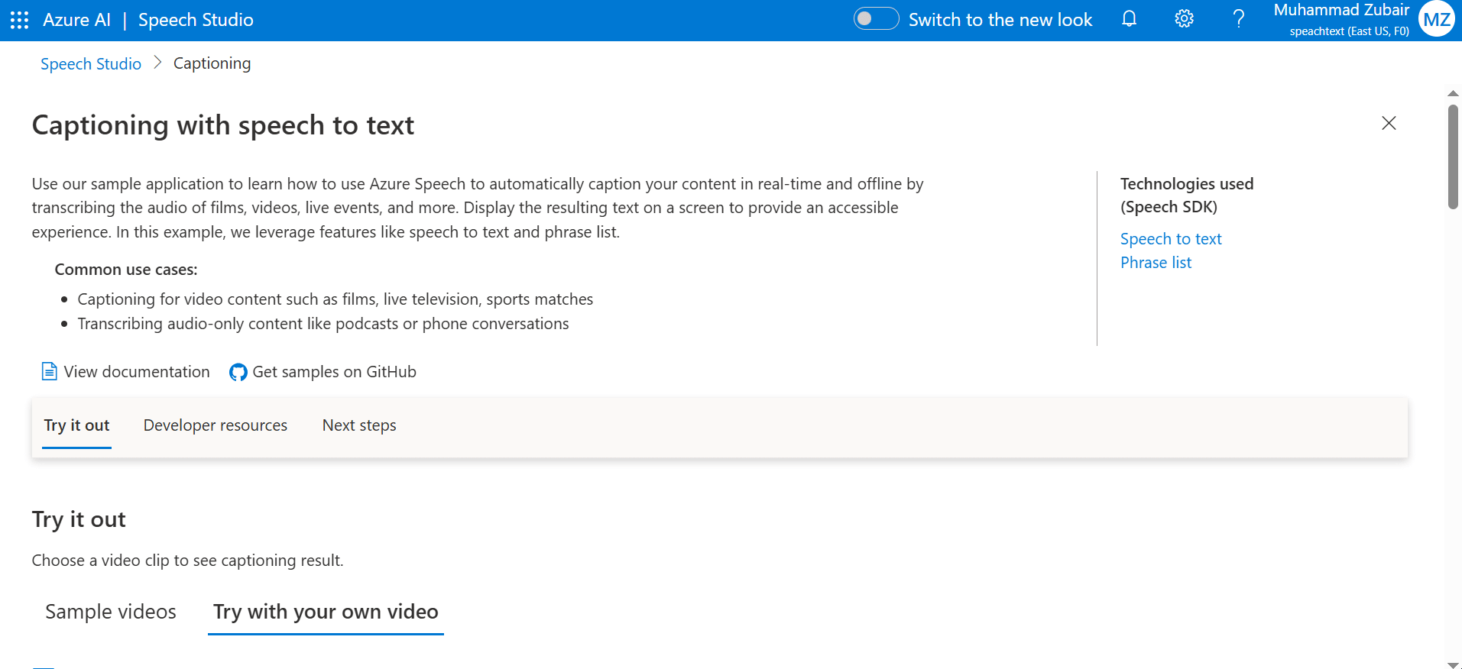The height and width of the screenshot is (669, 1462).
Task: Click the Technologies used (Speech SDK) heading
Action: (x=1187, y=196)
